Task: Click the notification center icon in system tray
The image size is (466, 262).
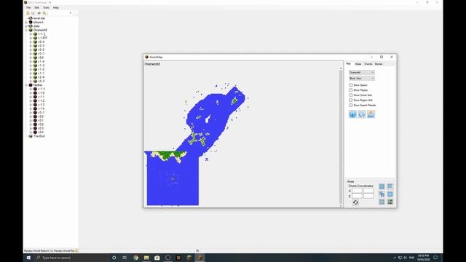Action: (x=435, y=258)
